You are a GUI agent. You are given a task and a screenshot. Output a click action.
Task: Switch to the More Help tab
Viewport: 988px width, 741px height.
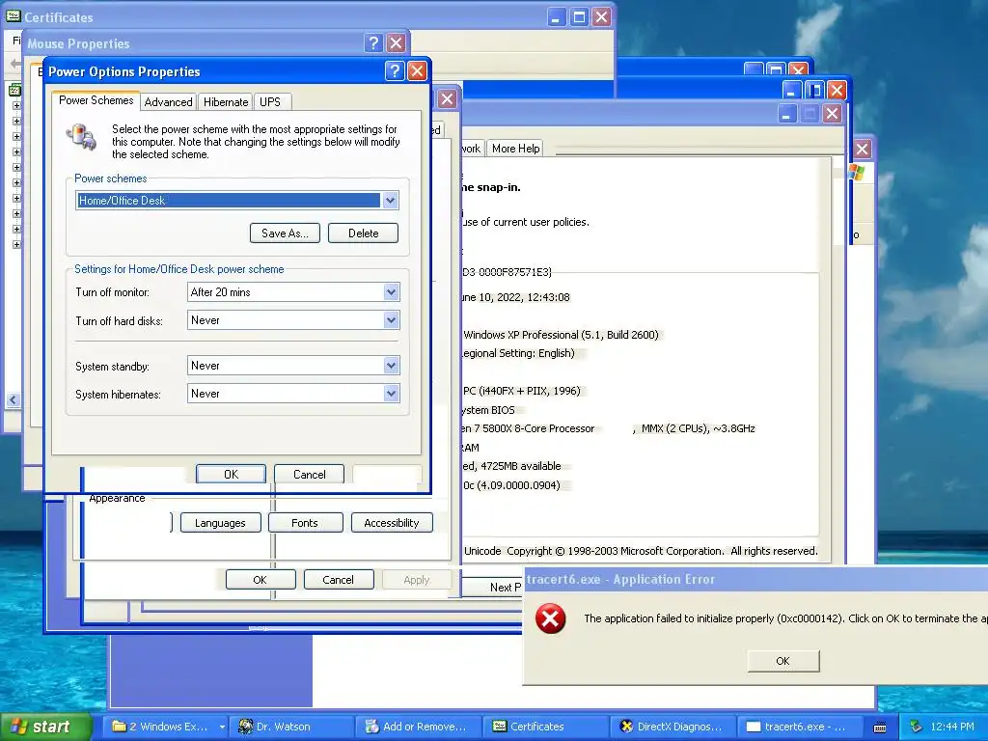click(515, 149)
